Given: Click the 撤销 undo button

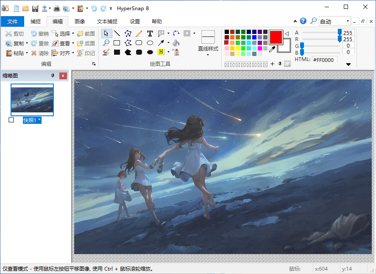Looking at the screenshot, I should (x=40, y=34).
